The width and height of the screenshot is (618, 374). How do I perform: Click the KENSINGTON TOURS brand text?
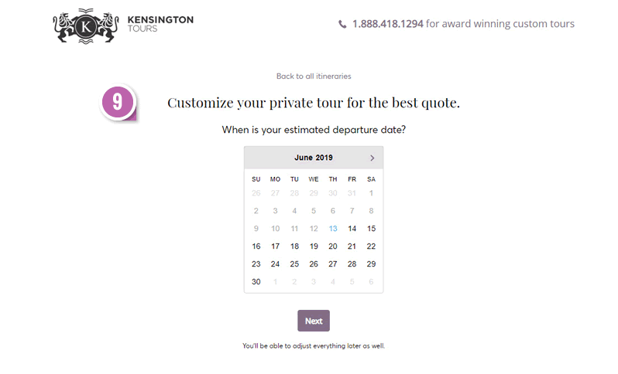click(160, 24)
